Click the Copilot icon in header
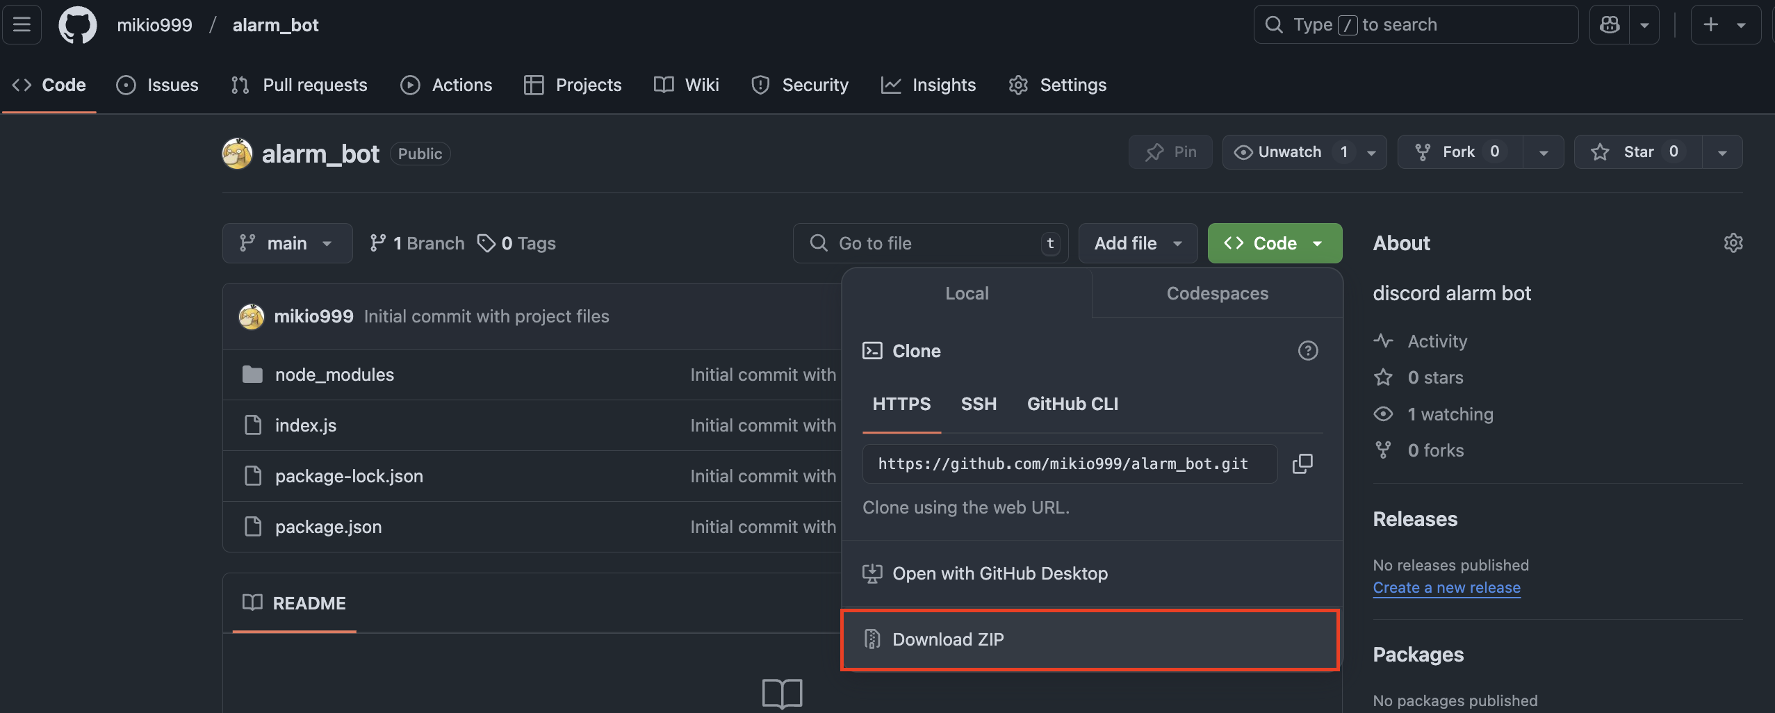The image size is (1775, 713). [1611, 24]
